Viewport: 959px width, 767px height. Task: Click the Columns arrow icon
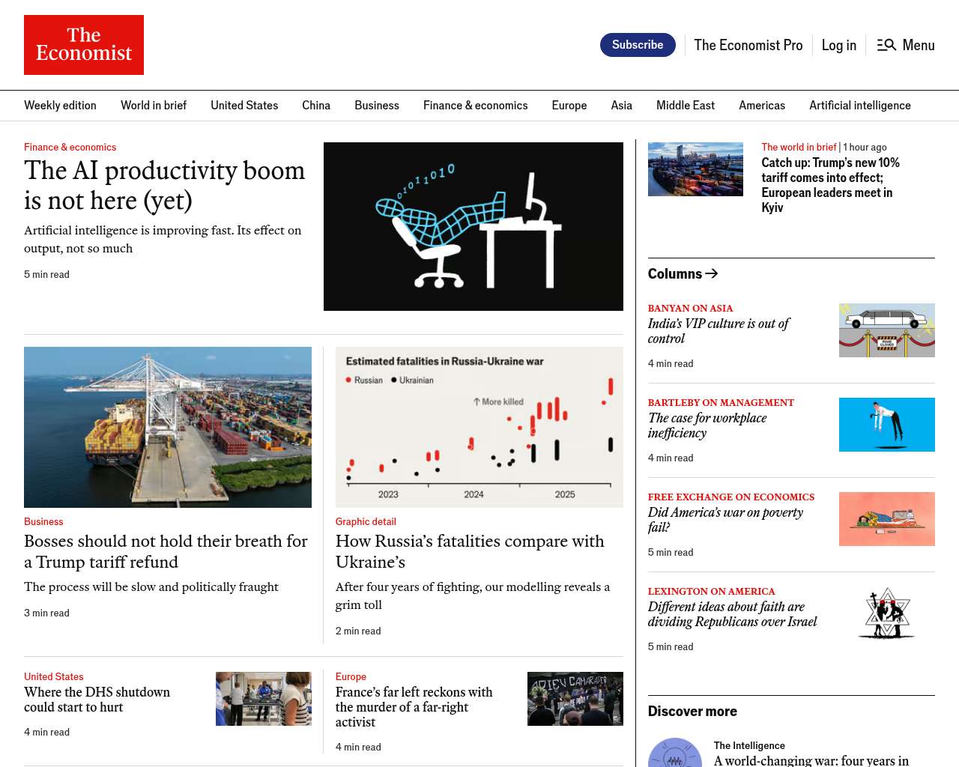click(x=712, y=274)
